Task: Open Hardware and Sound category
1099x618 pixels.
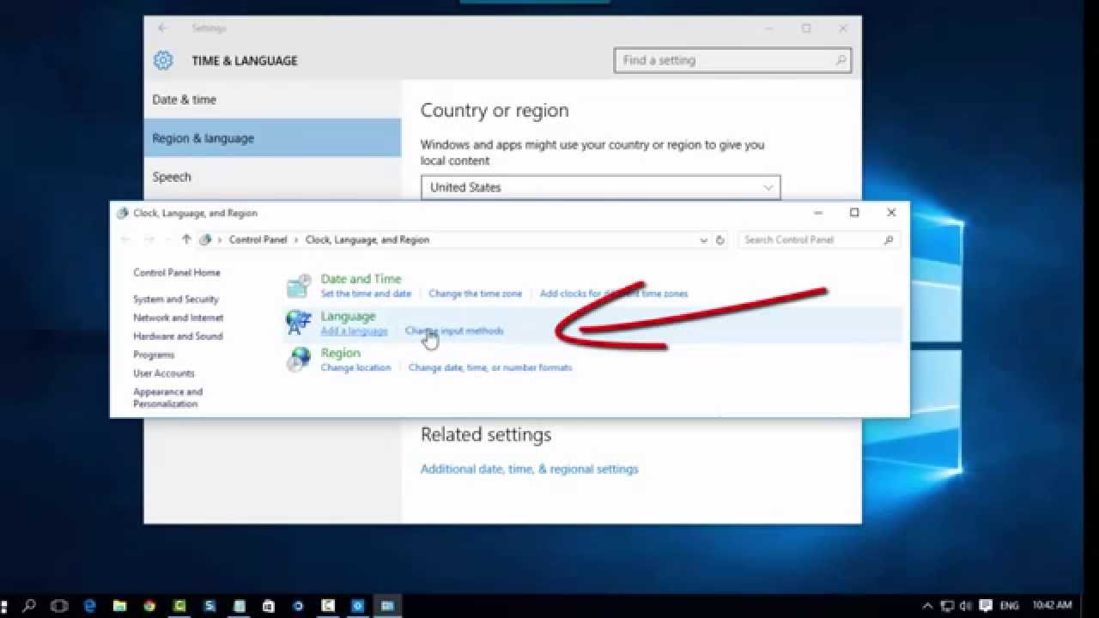Action: click(178, 336)
